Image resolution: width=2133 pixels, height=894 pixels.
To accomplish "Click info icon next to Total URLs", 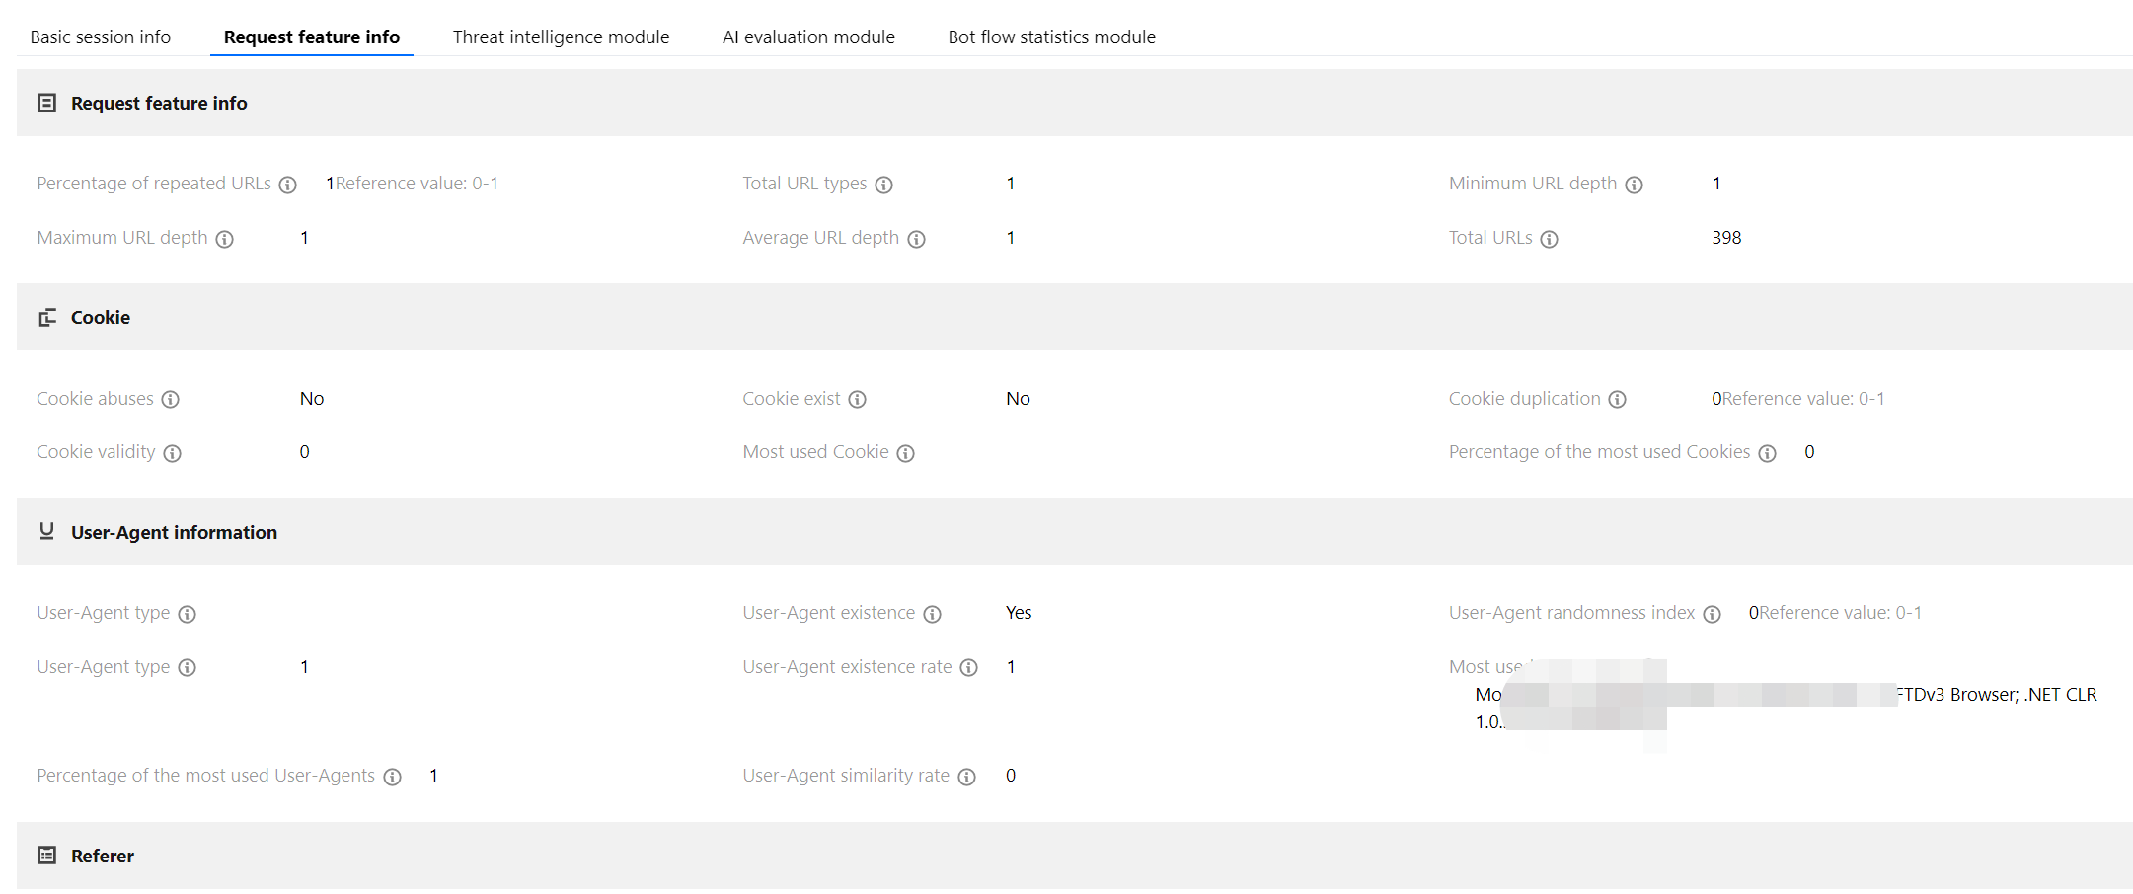I will coord(1550,239).
